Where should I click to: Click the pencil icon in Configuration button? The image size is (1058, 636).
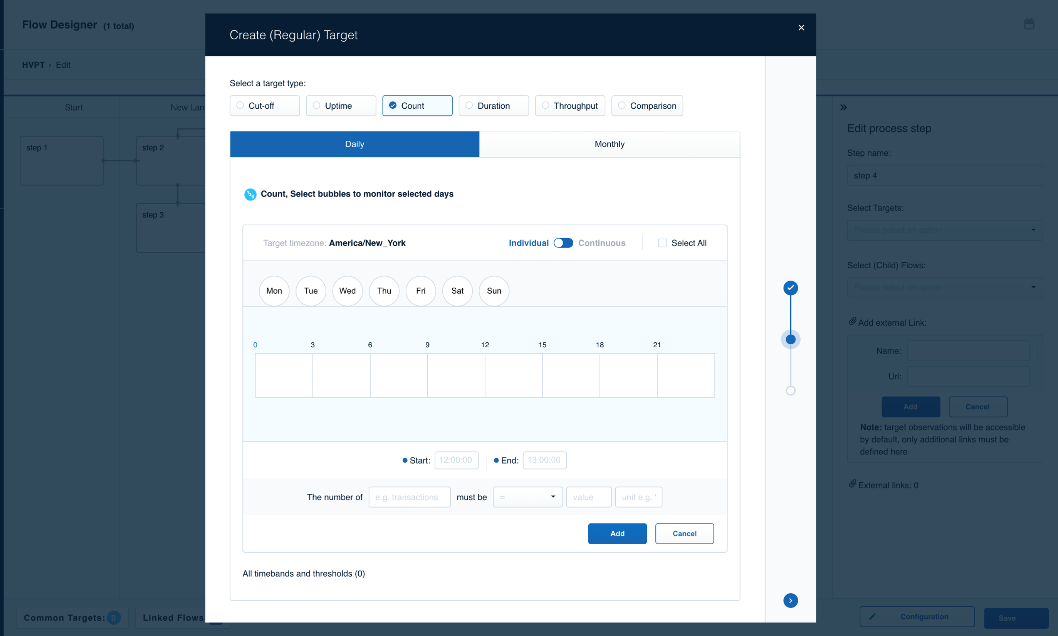872,616
